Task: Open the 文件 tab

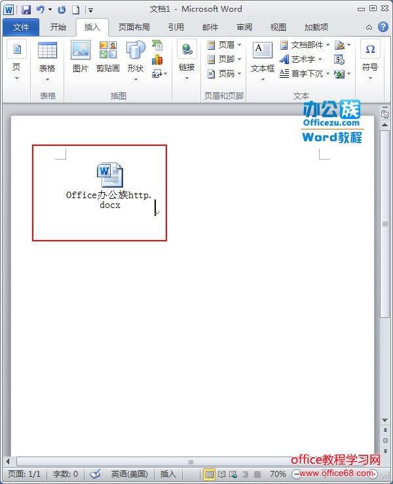Action: click(21, 27)
